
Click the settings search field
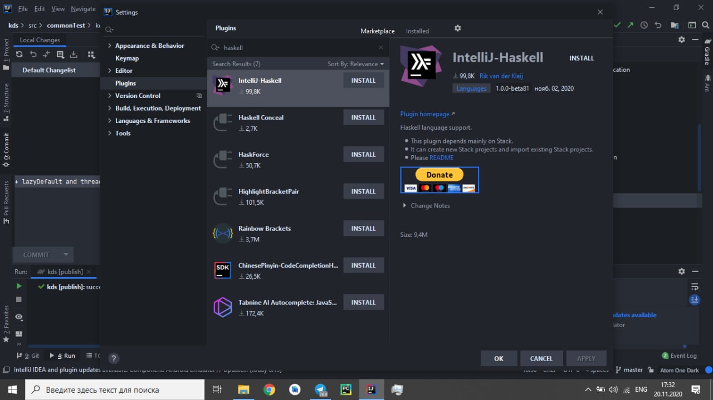coord(153,29)
